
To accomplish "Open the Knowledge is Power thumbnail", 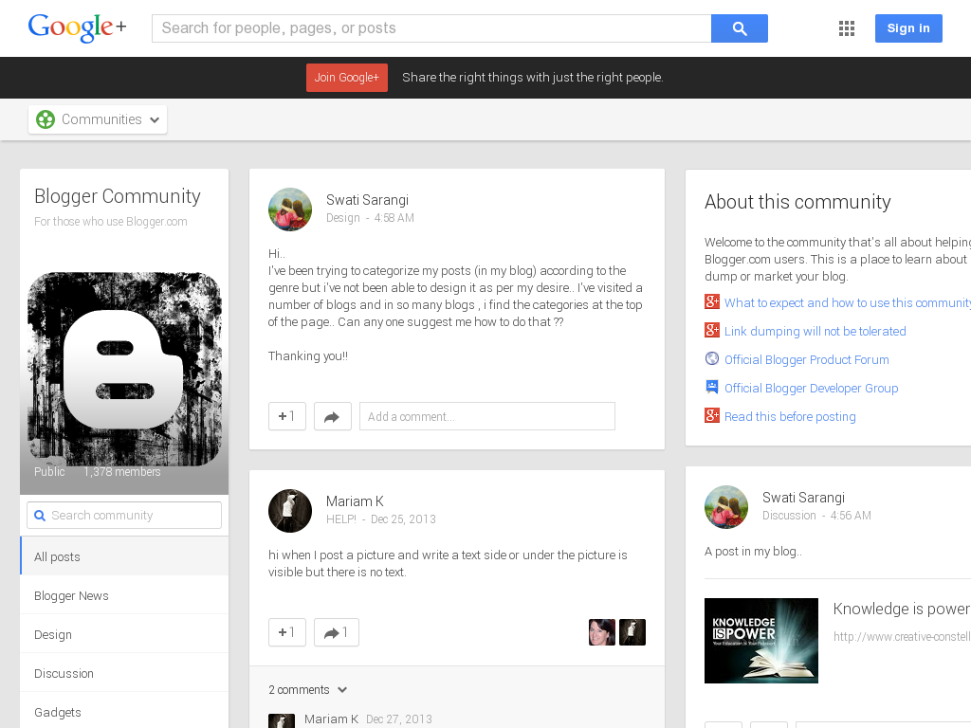I will pos(761,641).
